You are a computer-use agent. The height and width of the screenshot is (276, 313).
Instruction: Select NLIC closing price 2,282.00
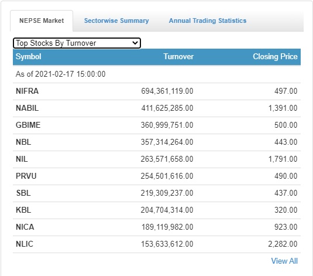283,244
